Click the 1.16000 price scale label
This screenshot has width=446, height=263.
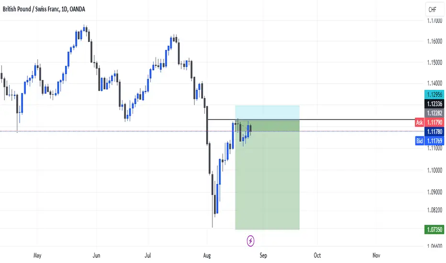(435, 41)
